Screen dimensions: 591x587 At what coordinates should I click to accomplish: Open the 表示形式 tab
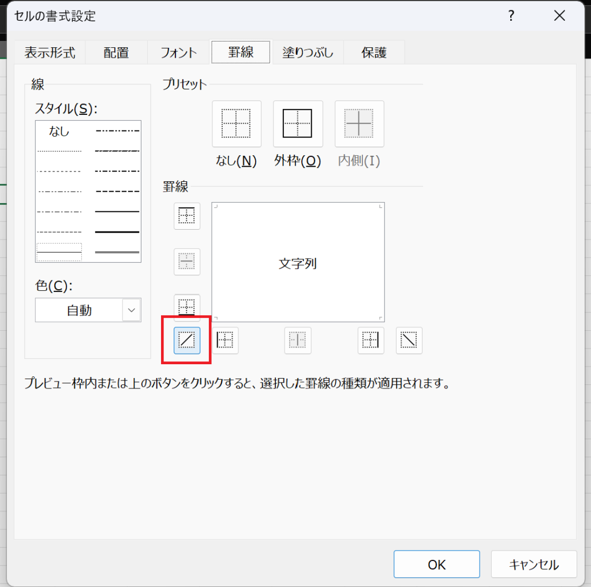[50, 53]
